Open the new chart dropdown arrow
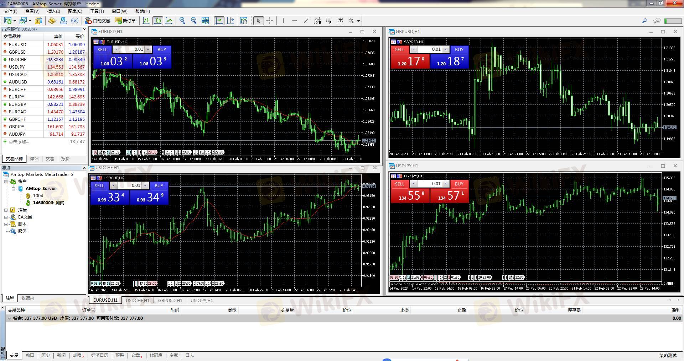 (15, 21)
